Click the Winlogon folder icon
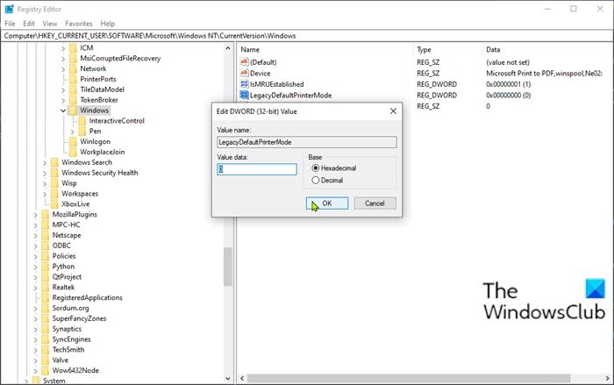 point(73,141)
